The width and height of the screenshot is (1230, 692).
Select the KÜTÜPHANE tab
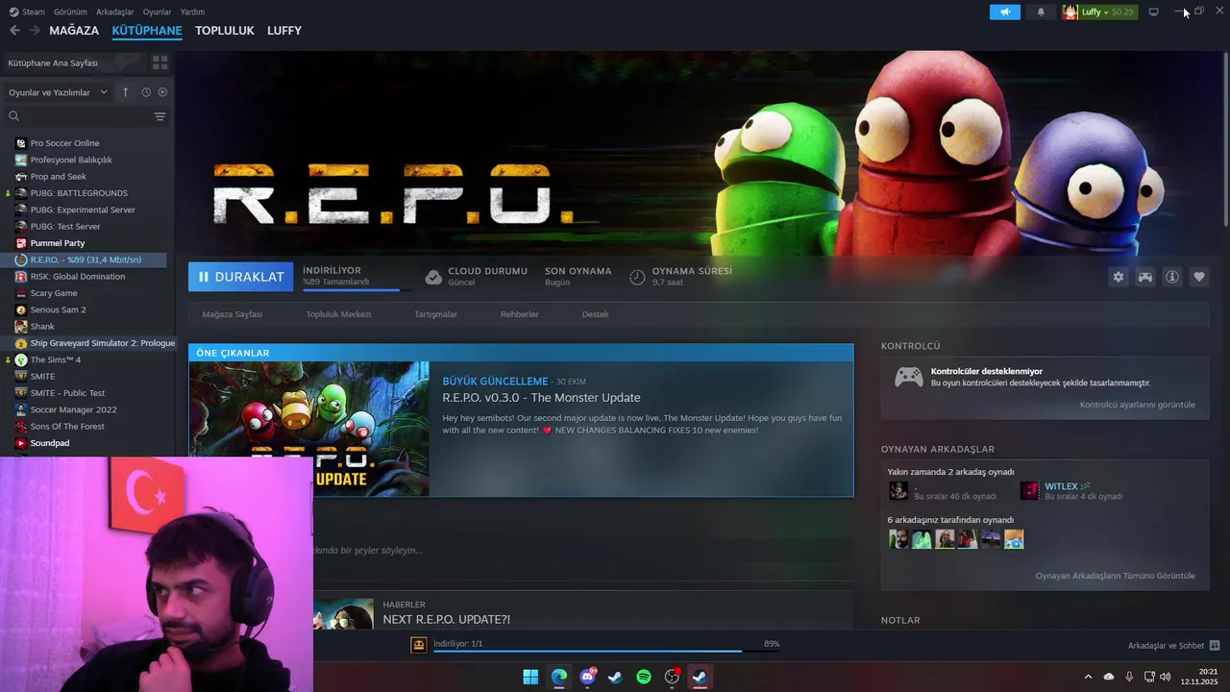[147, 31]
